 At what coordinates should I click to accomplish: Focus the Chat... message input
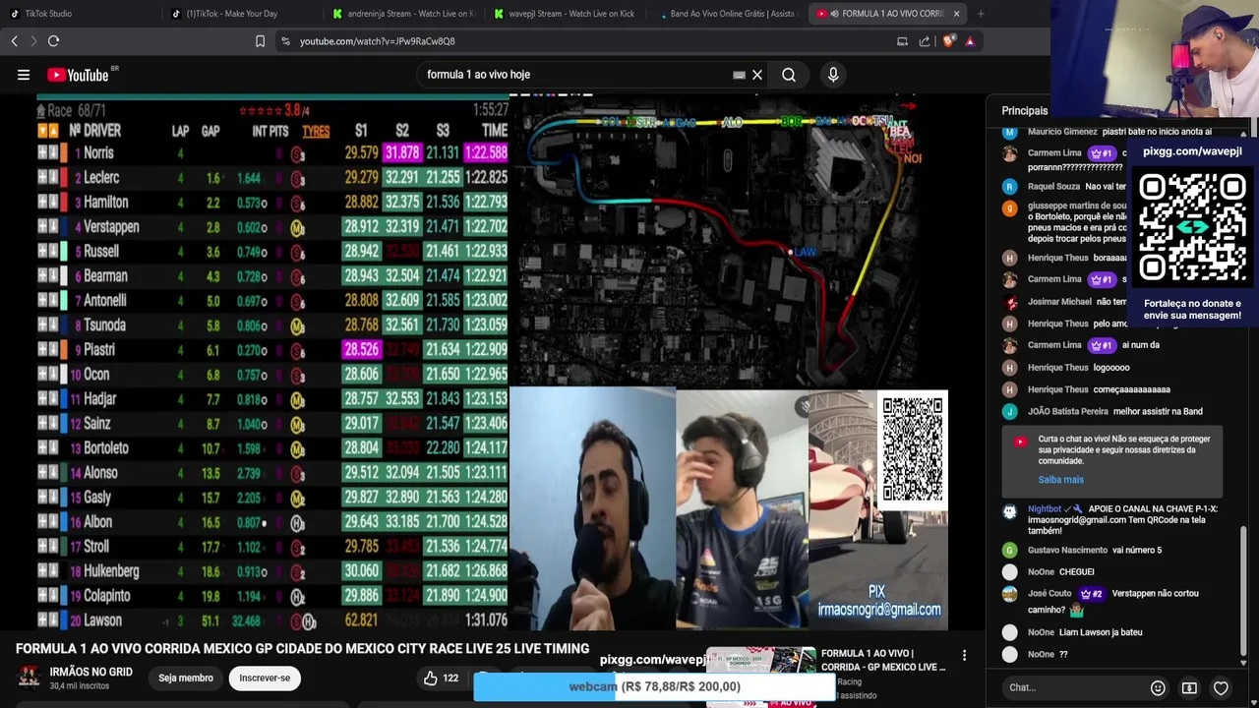(x=1072, y=687)
